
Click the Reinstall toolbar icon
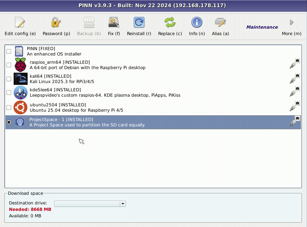click(139, 23)
